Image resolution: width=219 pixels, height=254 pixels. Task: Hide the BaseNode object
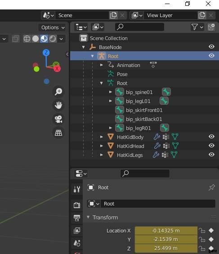[211, 47]
